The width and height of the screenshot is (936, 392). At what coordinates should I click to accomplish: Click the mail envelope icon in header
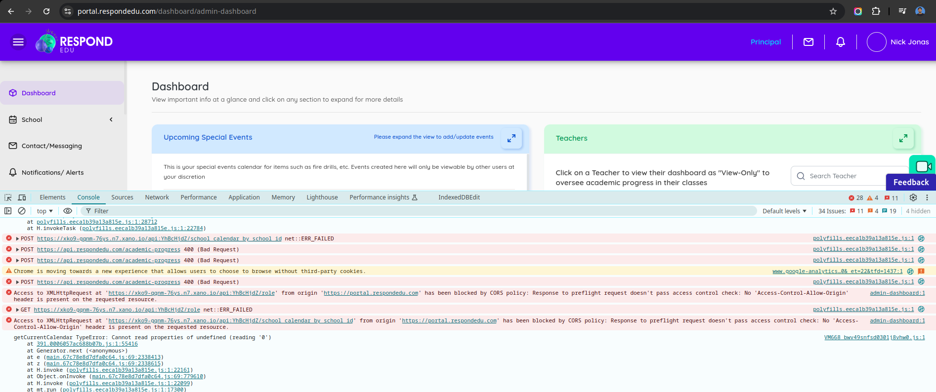(x=808, y=42)
